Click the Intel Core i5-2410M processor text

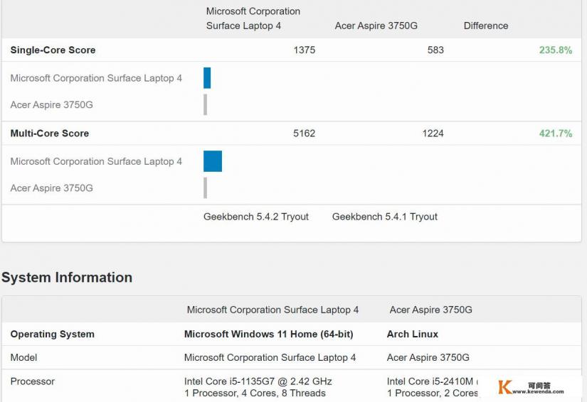(430, 381)
